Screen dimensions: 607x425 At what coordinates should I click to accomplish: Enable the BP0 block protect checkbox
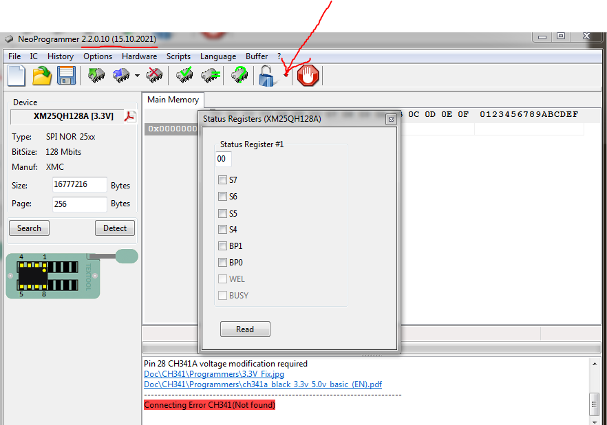(222, 263)
